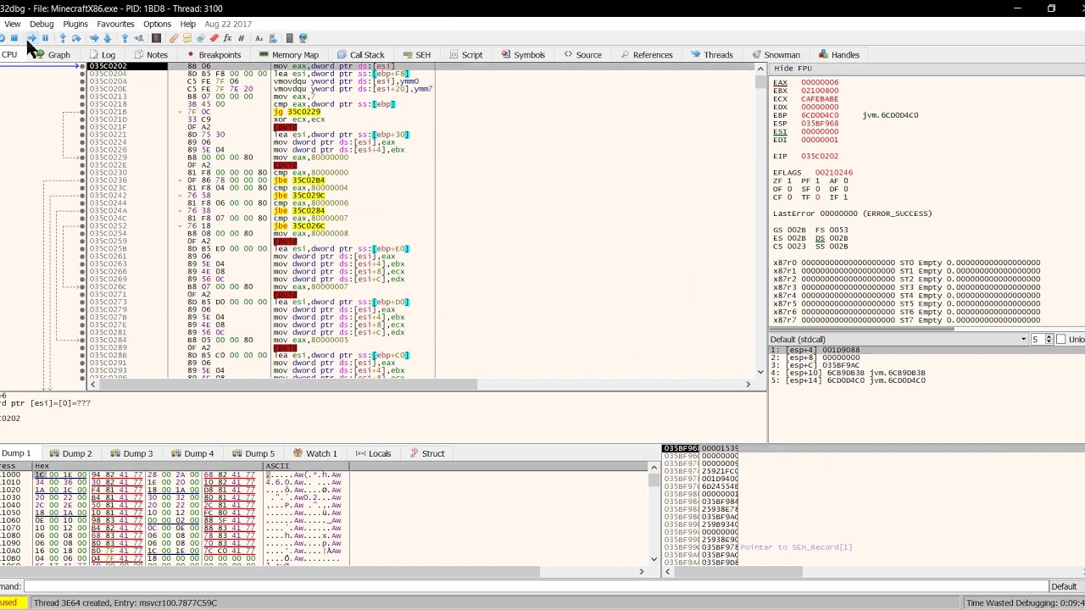Click the 'jg 35C0229' instruction
Screen dimensions: 1085x610
[297, 112]
